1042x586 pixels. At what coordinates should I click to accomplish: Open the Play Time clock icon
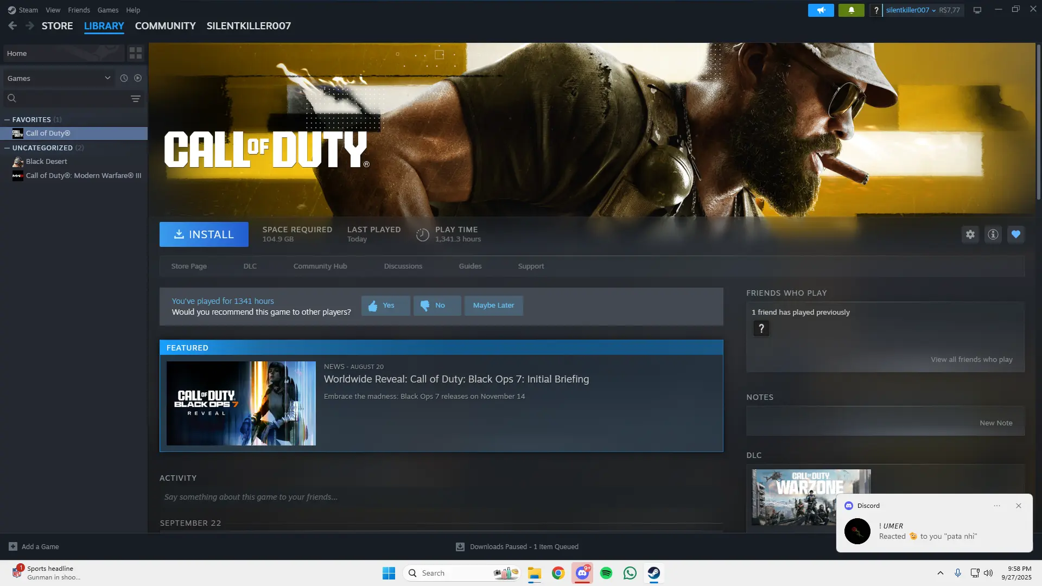(422, 234)
